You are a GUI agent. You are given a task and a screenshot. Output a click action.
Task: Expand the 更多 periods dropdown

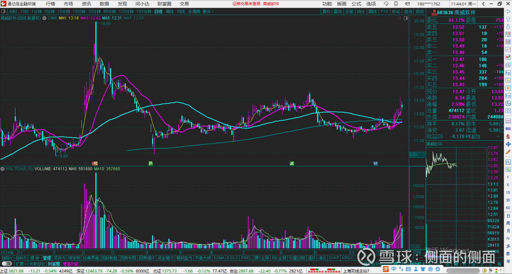coord(208,11)
